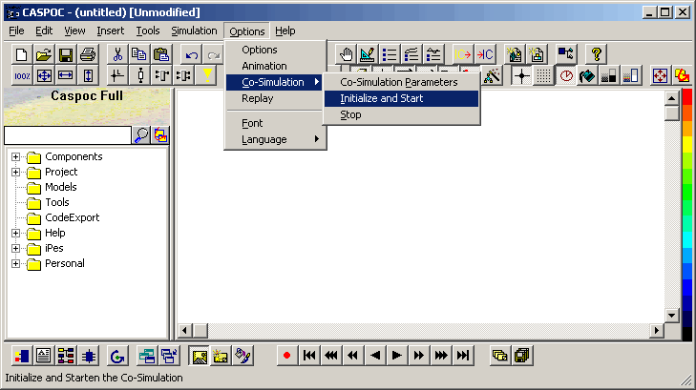696x390 pixels.
Task: Click the rainbow color scale bar
Action: click(686, 215)
